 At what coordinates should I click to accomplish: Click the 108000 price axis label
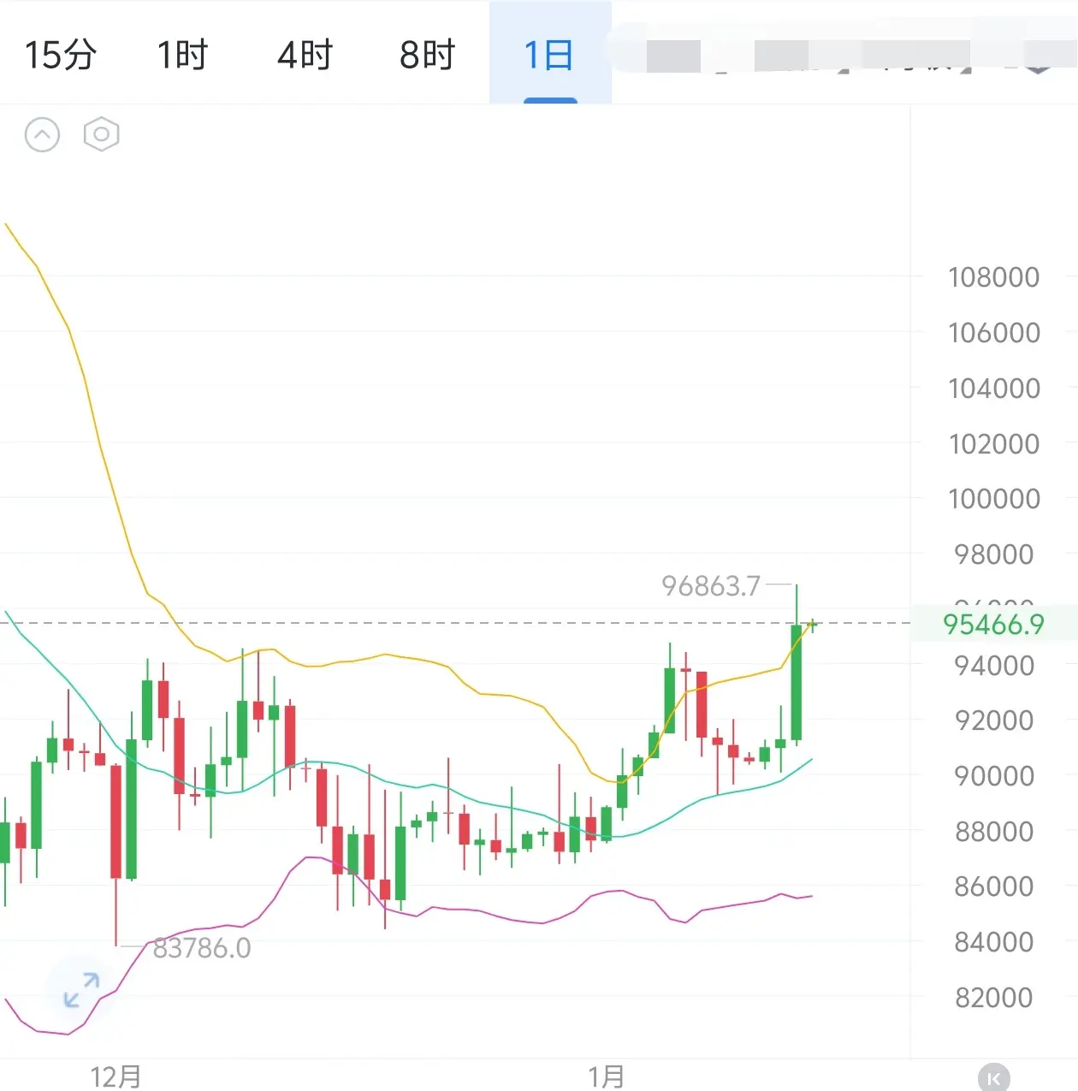click(994, 277)
